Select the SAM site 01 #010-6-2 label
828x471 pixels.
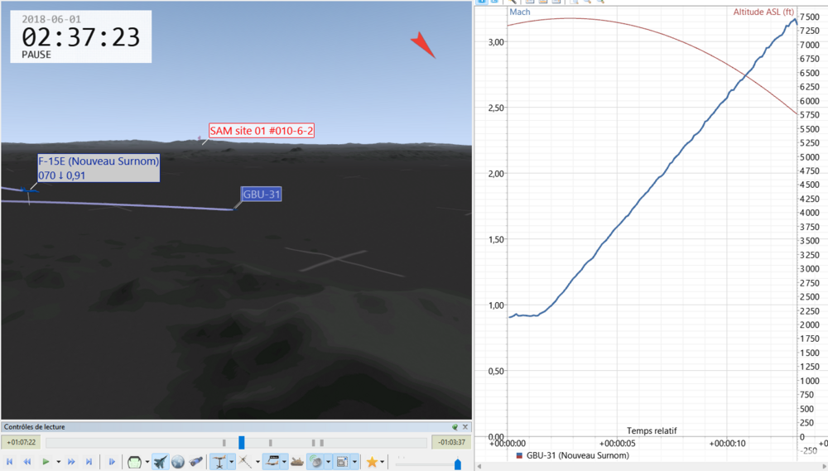pyautogui.click(x=262, y=131)
